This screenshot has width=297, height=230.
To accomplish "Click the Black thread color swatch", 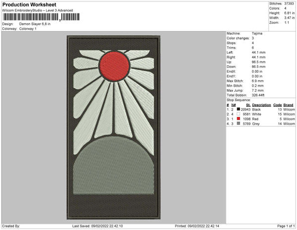I will point(238,109).
